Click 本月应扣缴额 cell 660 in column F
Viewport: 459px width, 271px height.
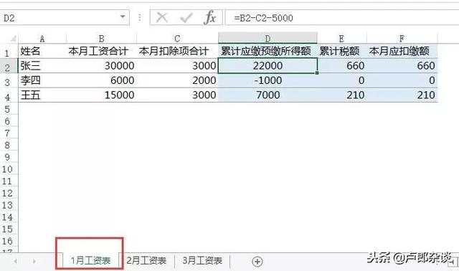[402, 66]
